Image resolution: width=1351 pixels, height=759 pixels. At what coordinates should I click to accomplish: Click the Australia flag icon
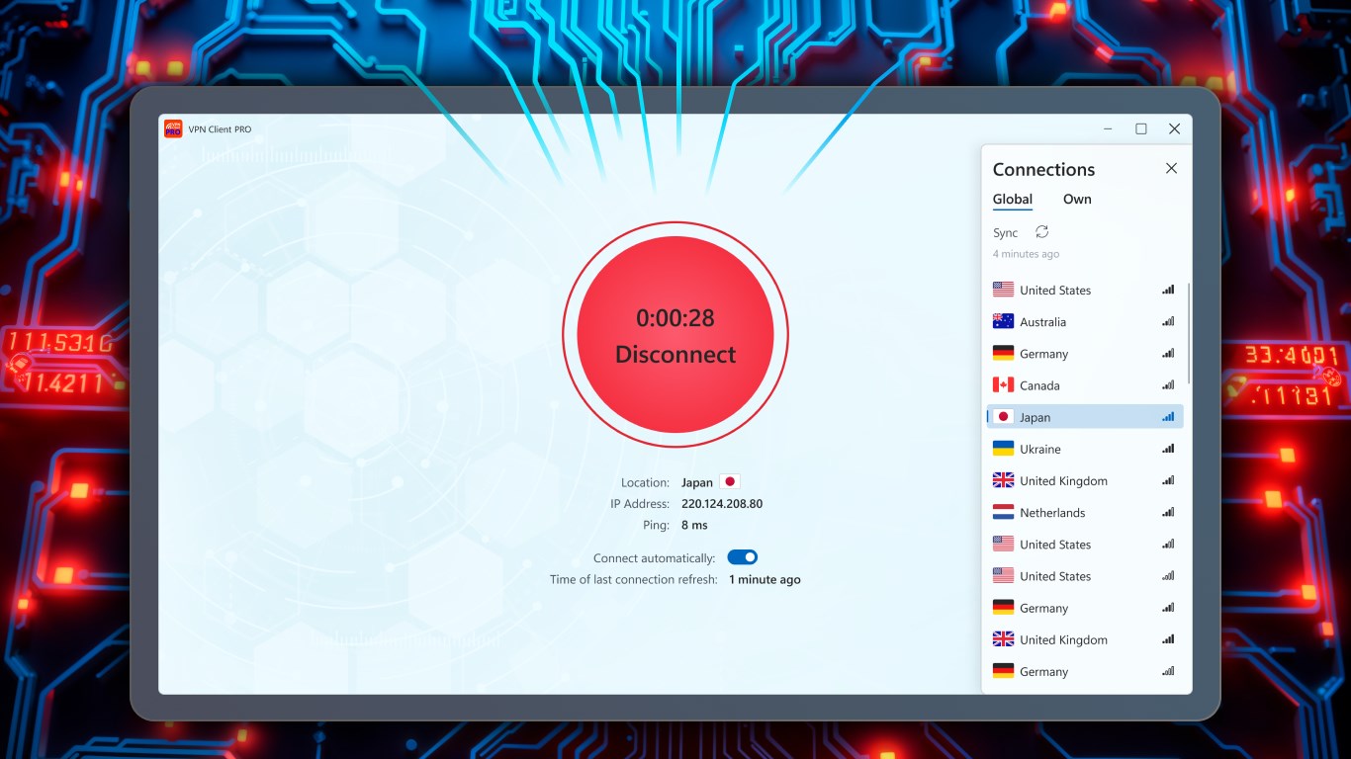click(x=1002, y=321)
